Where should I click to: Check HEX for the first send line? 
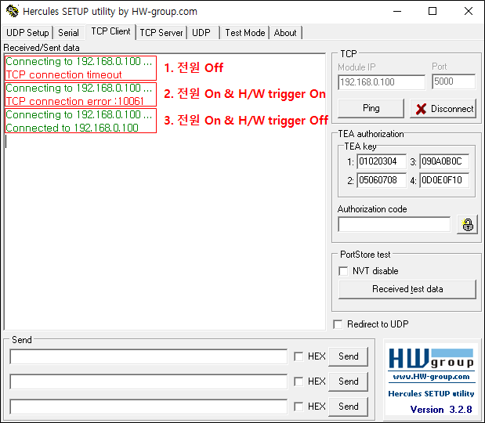299,356
